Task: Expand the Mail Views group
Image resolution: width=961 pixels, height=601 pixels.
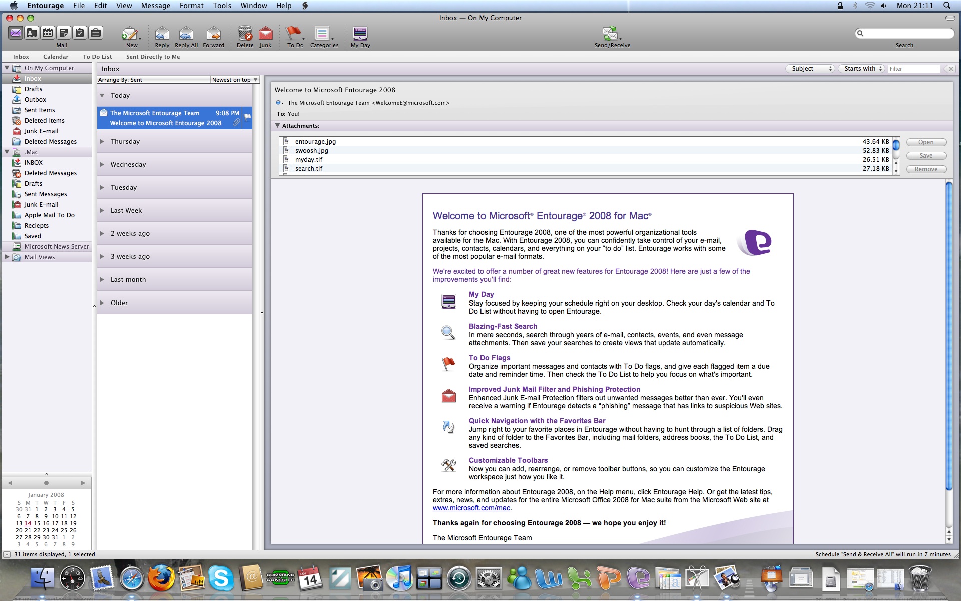Action: [7, 257]
